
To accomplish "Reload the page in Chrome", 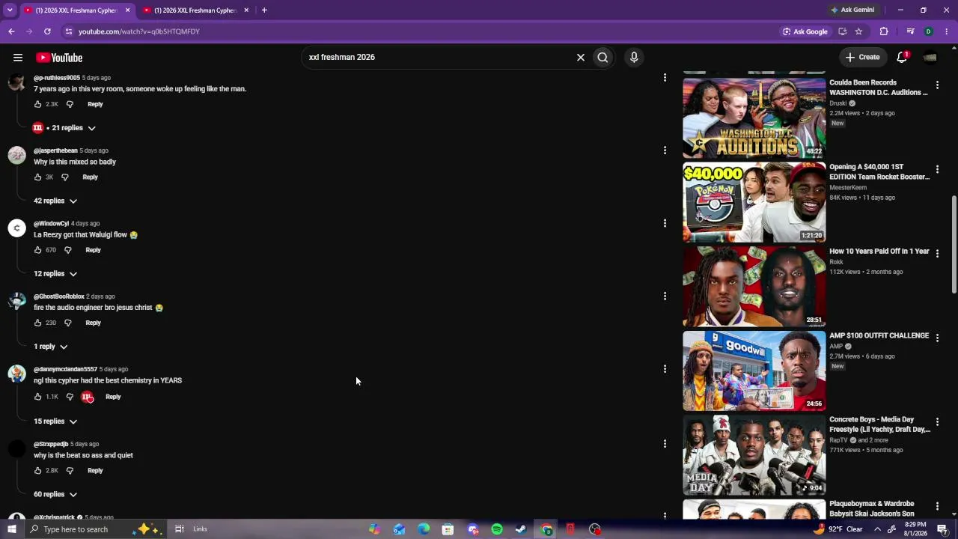I will (x=47, y=31).
